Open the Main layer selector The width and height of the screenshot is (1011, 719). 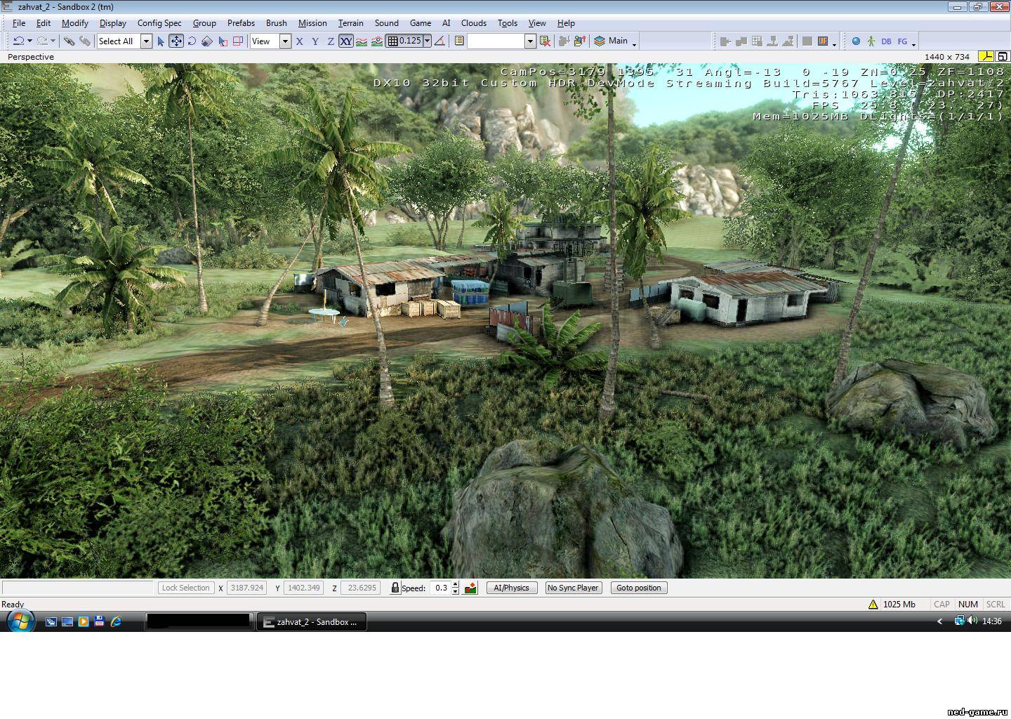(x=611, y=41)
